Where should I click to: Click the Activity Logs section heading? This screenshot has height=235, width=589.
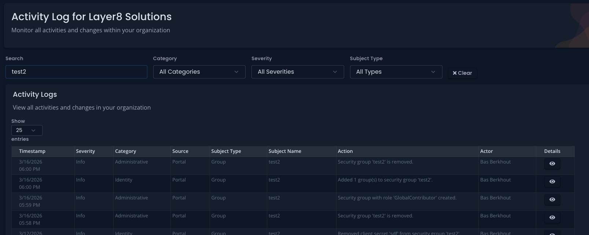point(35,94)
